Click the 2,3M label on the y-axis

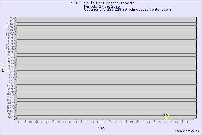[x=10, y=86]
